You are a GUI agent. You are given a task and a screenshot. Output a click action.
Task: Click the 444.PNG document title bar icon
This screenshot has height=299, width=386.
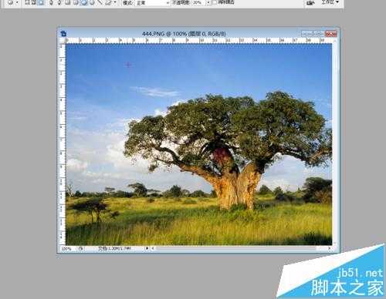[63, 33]
